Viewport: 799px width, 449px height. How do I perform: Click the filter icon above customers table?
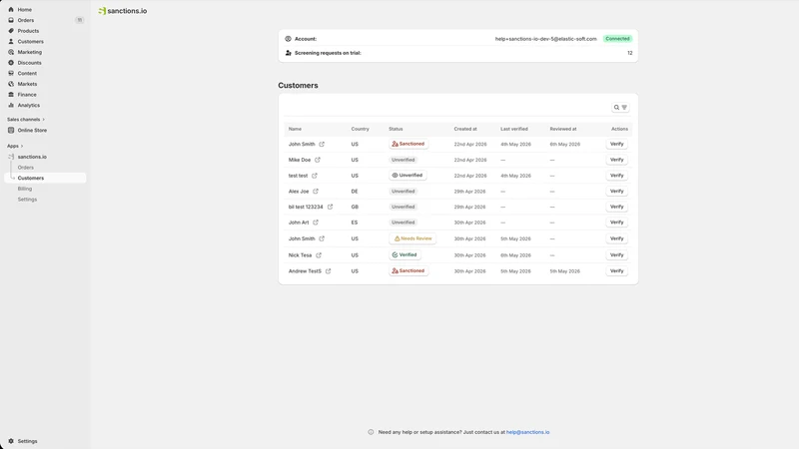[x=624, y=108]
